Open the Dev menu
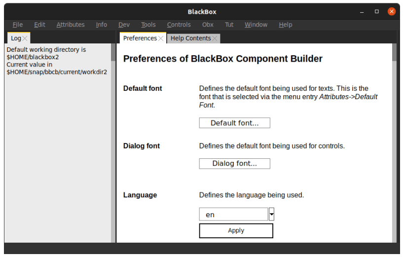Viewport: 404px width, 258px height. tap(124, 25)
